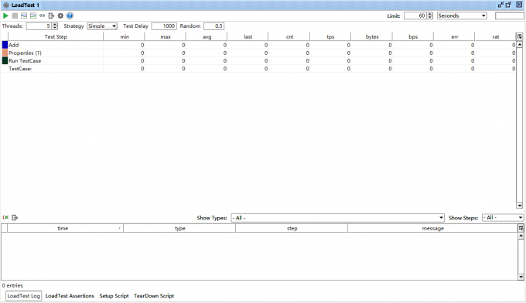Export statistics icon in top toolbar
The width and height of the screenshot is (526, 303).
(51, 15)
